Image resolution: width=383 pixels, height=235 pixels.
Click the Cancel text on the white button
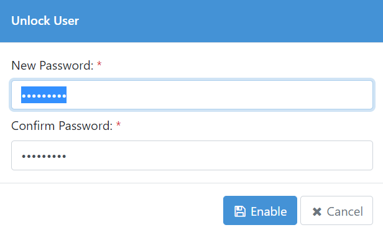pyautogui.click(x=345, y=211)
